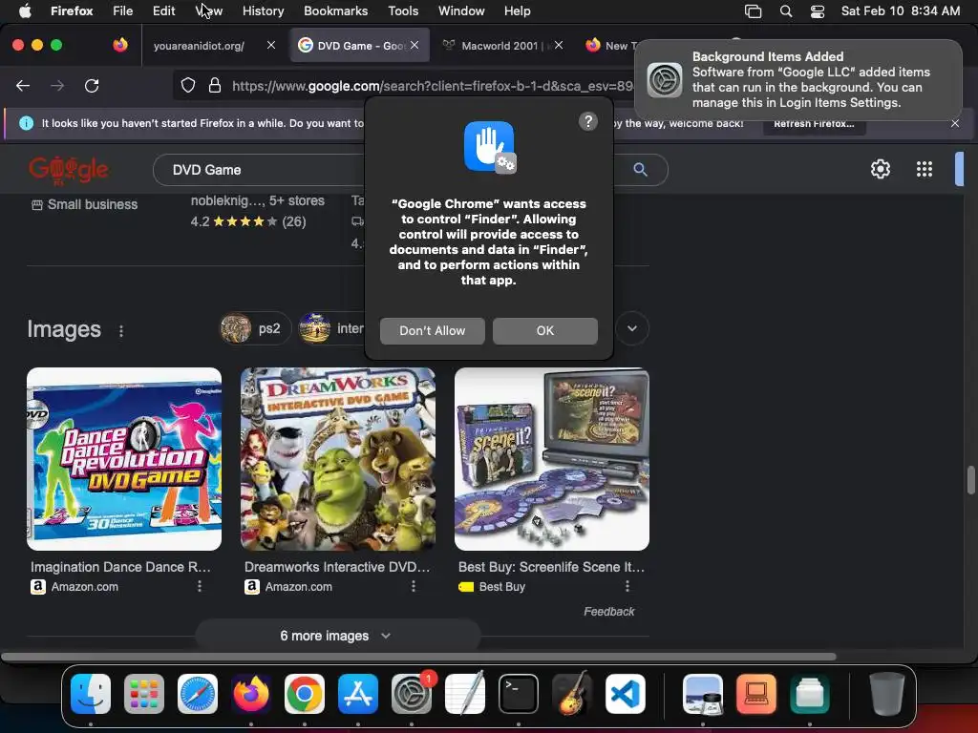The height and width of the screenshot is (733, 978).
Task: Open System Settings with badge in dock
Action: click(412, 694)
